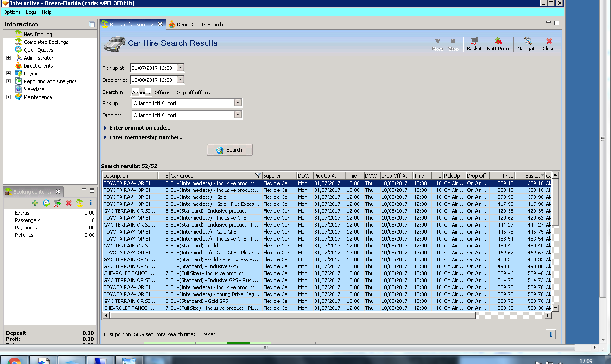Maximize the editor area panel
This screenshot has width=611, height=364.
click(557, 23)
